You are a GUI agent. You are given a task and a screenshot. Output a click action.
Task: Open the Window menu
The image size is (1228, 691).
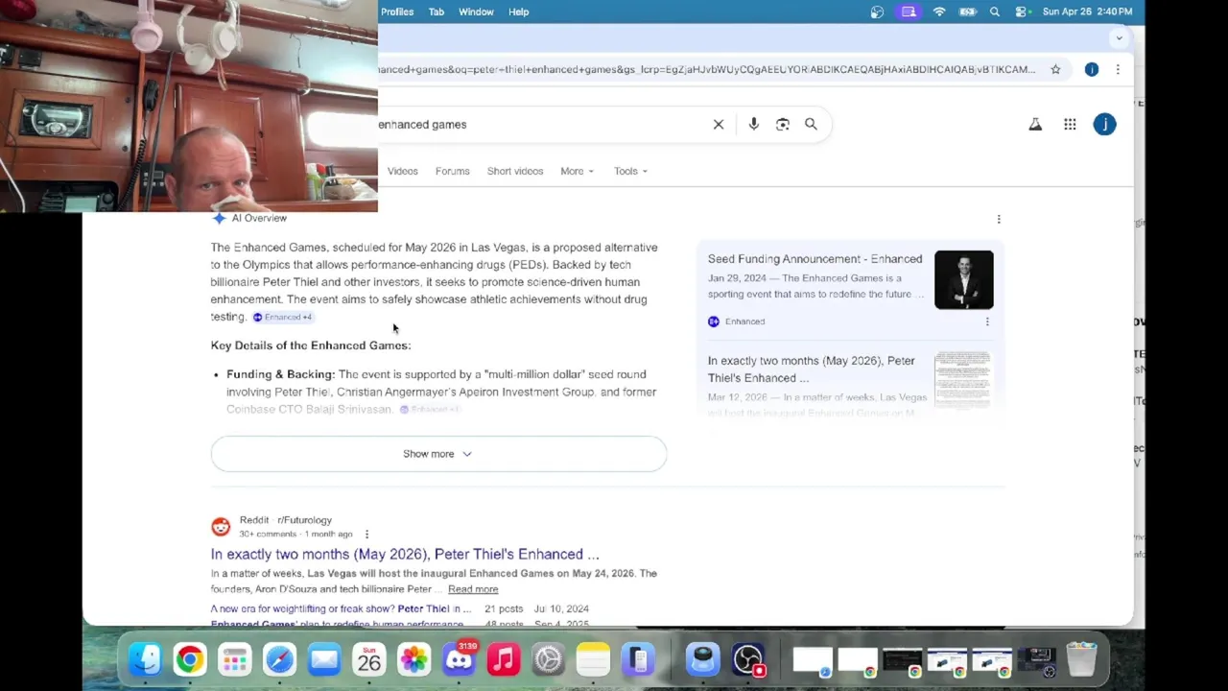(x=476, y=12)
